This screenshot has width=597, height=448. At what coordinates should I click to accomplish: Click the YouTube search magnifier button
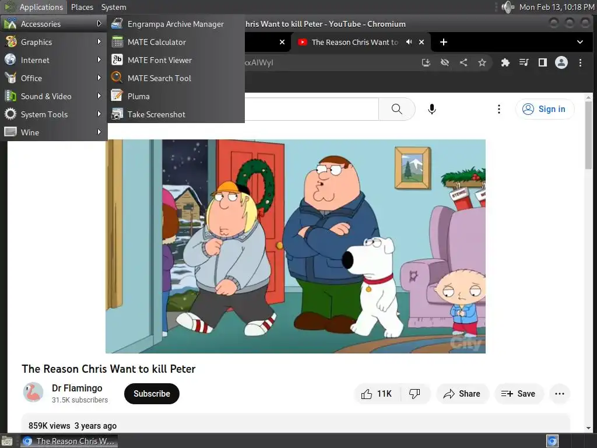(x=396, y=109)
